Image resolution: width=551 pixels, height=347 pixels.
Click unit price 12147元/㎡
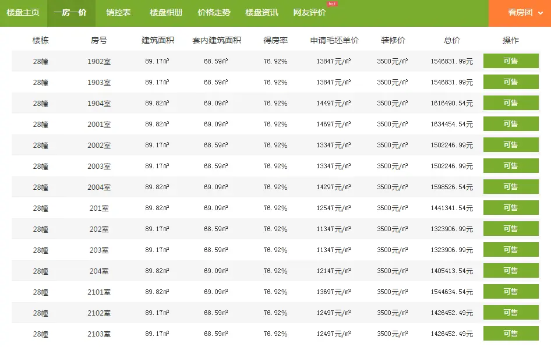(334, 271)
